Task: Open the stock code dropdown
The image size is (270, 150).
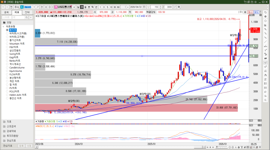Action: pyautogui.click(x=34, y=7)
